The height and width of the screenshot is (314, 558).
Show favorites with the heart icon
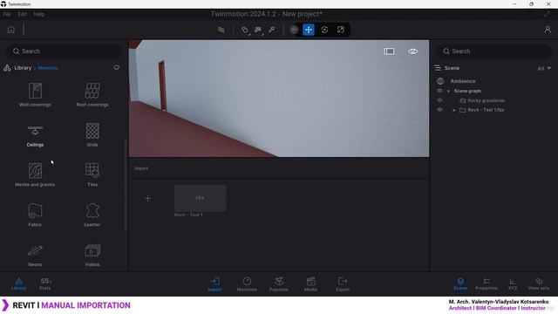[x=116, y=68]
